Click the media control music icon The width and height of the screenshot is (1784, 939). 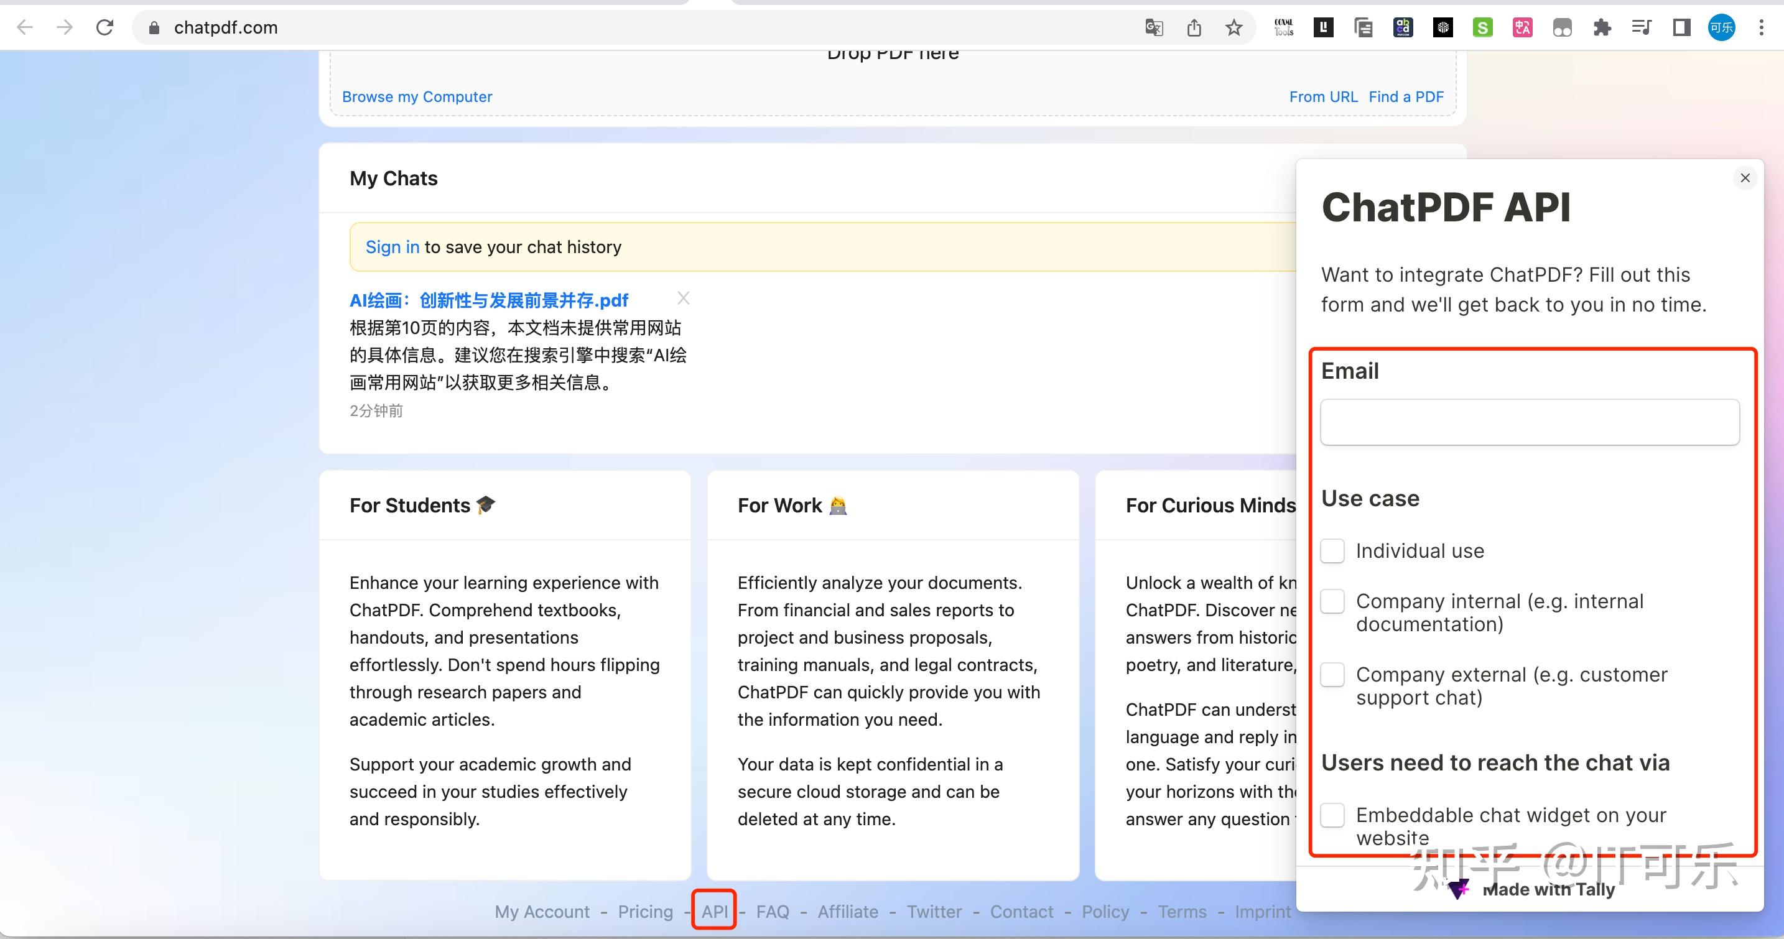(x=1642, y=28)
